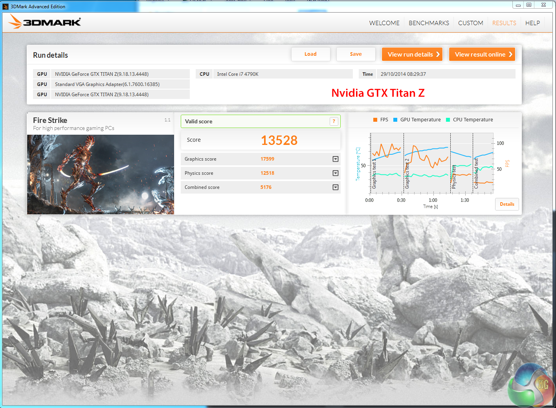The width and height of the screenshot is (556, 408).
Task: Go to the CUSTOM tab
Action: point(471,23)
